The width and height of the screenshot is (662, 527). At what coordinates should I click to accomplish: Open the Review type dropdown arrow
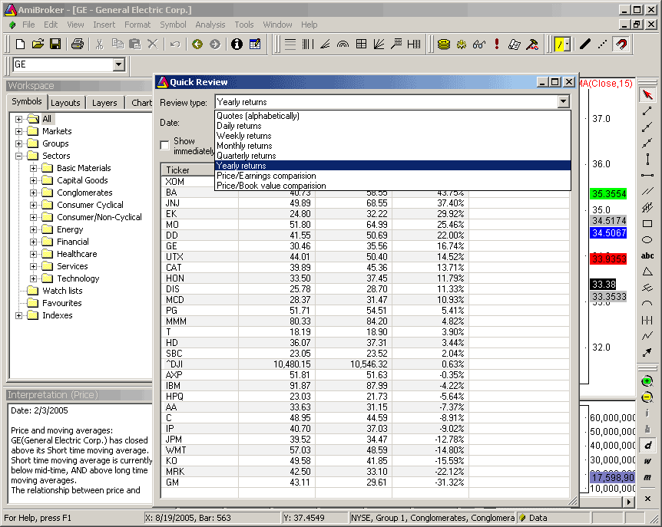(563, 101)
